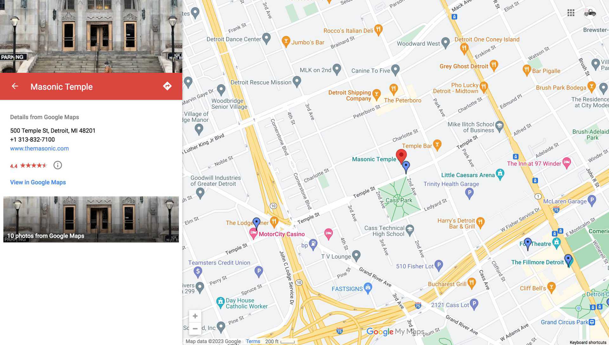Viewport: 609px width, 345px height.
Task: Click the Woodward West marker
Action: tap(445, 43)
